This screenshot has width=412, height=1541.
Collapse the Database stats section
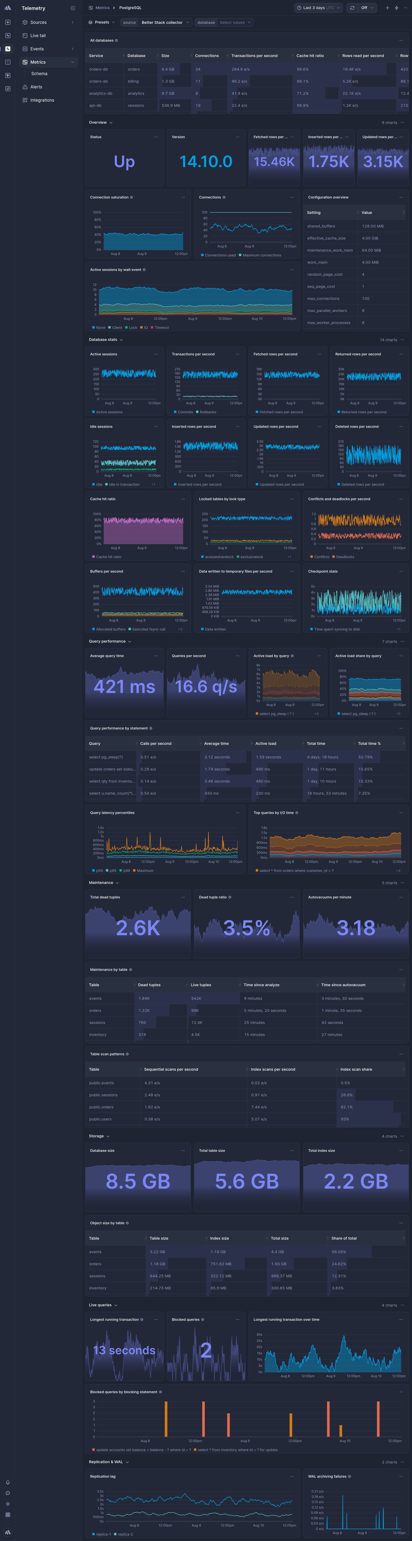[x=106, y=340]
